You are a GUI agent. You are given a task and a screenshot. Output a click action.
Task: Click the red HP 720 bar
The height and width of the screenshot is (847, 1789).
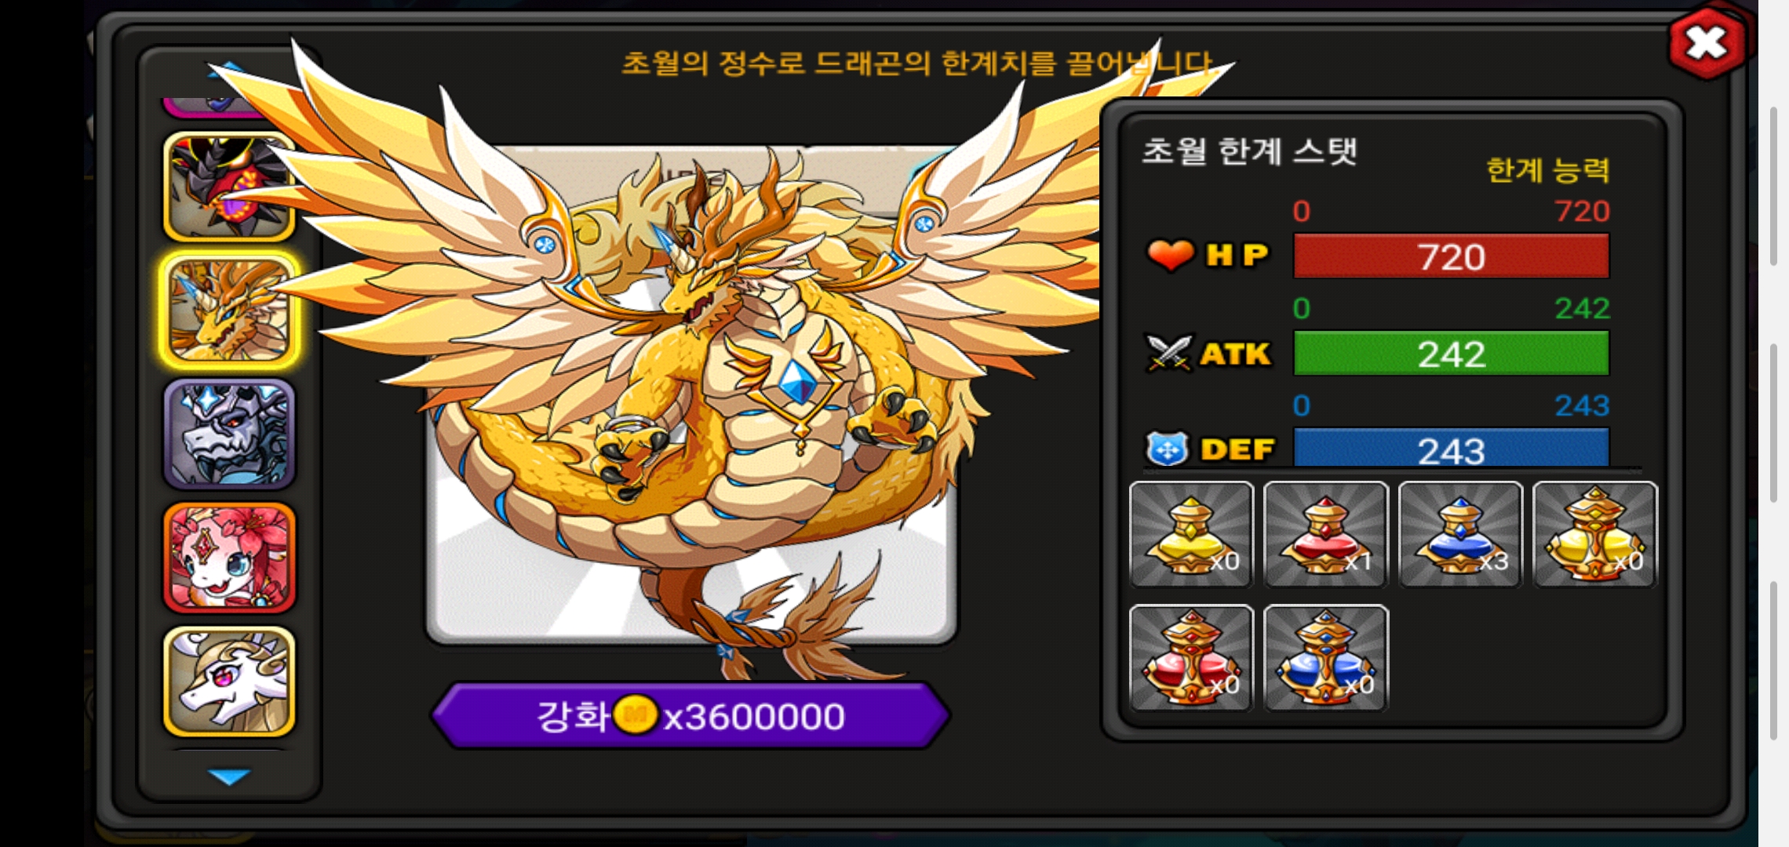point(1452,256)
